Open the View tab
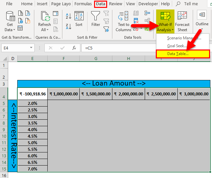Screen dimensions: 212x178 pos(130,4)
